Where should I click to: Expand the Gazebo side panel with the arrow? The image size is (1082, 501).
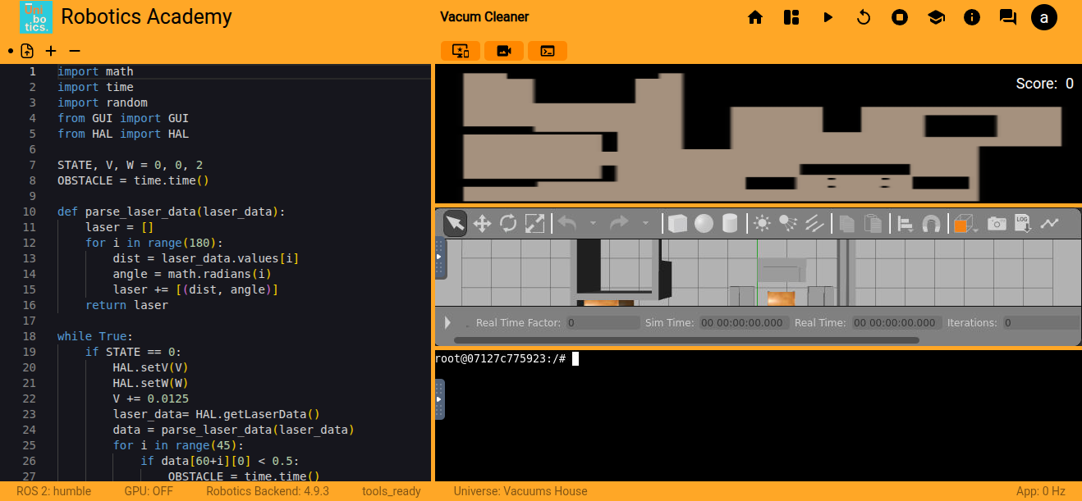[441, 256]
